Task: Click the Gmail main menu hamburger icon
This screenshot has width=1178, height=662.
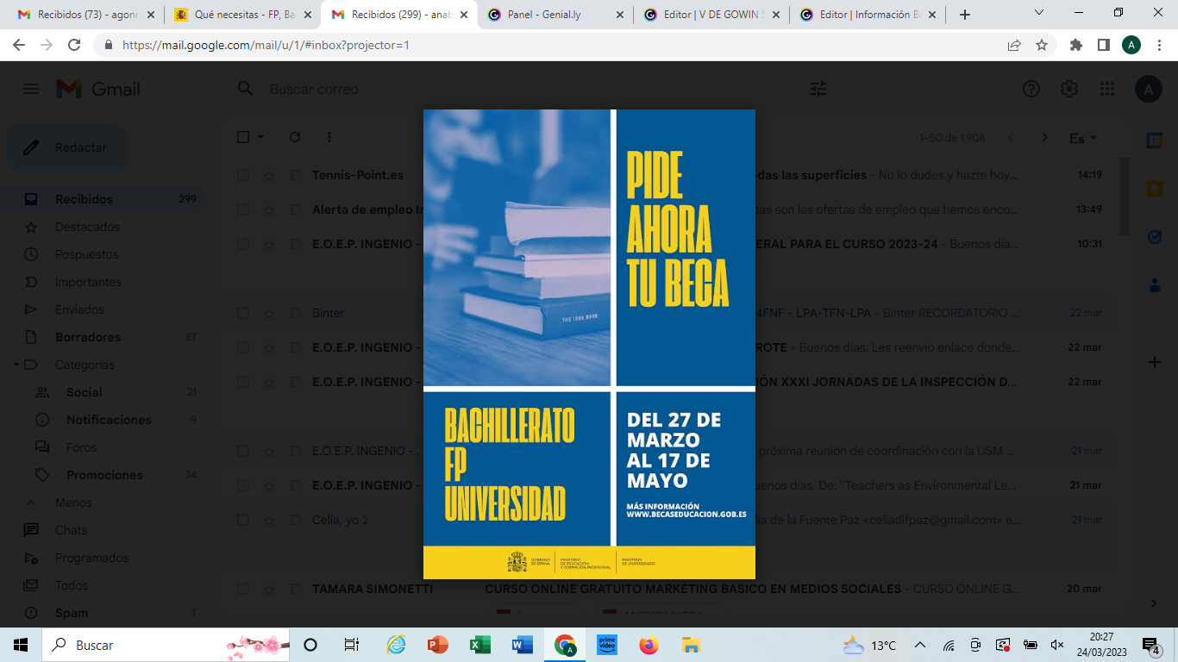Action: pos(31,89)
